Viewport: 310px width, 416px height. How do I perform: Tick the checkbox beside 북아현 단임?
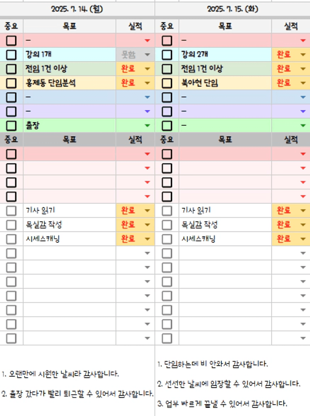(x=167, y=83)
